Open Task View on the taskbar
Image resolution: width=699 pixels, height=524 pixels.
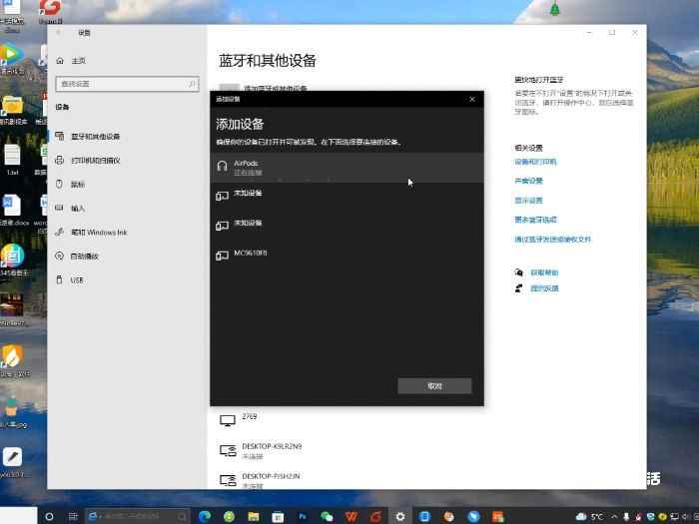73,516
